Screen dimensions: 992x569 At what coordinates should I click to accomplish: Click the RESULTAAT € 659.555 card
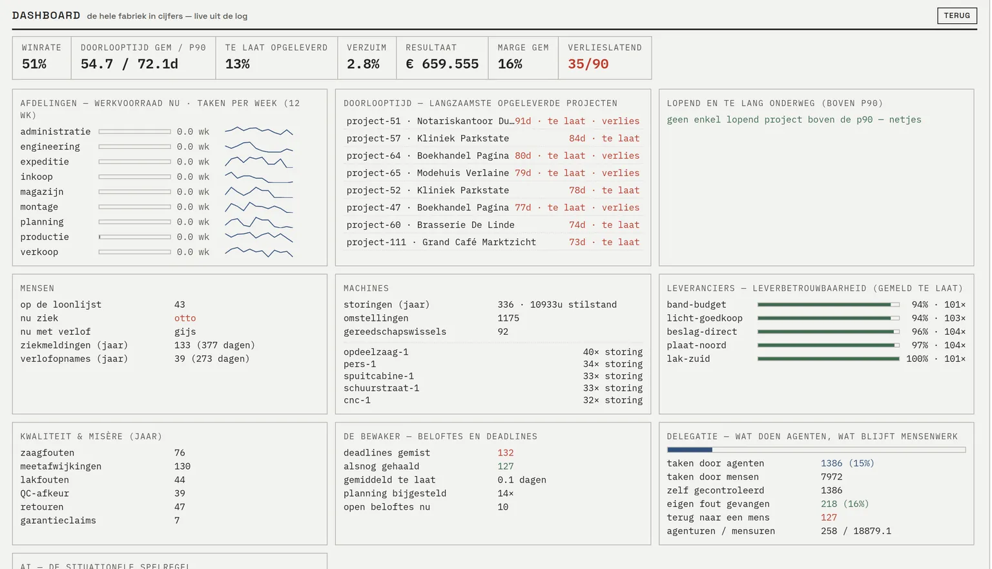click(x=442, y=57)
